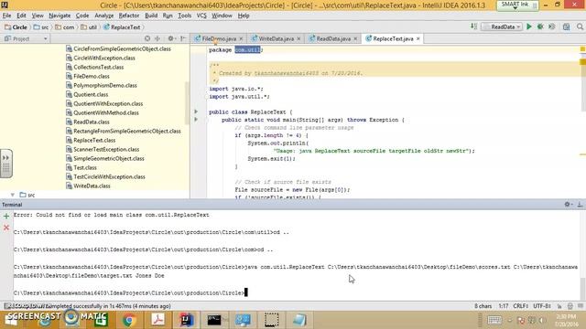Close the WriteData.java tab
The height and width of the screenshot is (329, 586).
click(298, 38)
